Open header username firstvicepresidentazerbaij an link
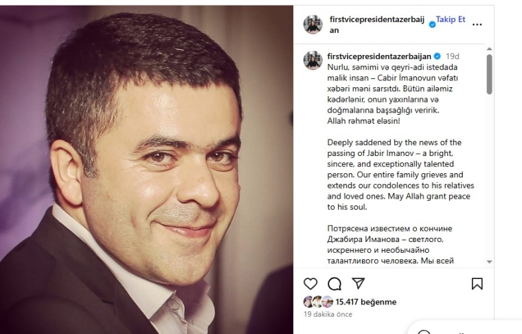 [377, 25]
